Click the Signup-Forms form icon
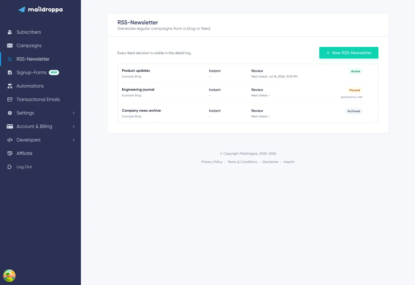 point(10,73)
